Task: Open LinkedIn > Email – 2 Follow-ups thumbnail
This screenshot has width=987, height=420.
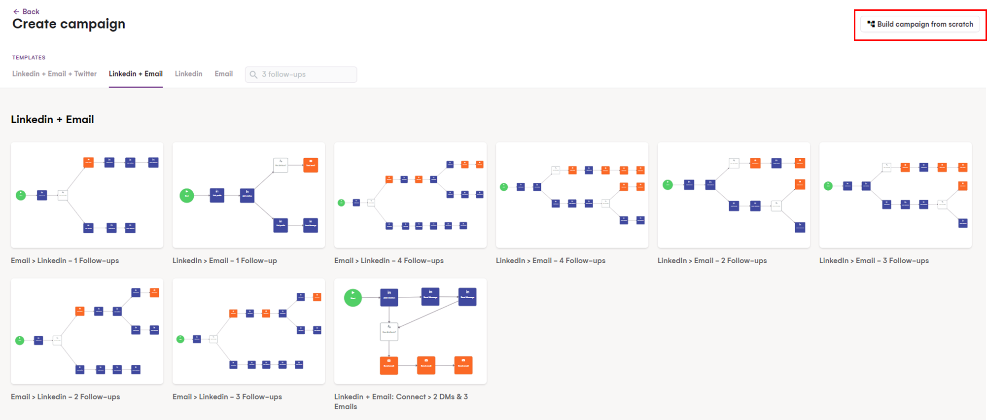Action: tap(734, 195)
